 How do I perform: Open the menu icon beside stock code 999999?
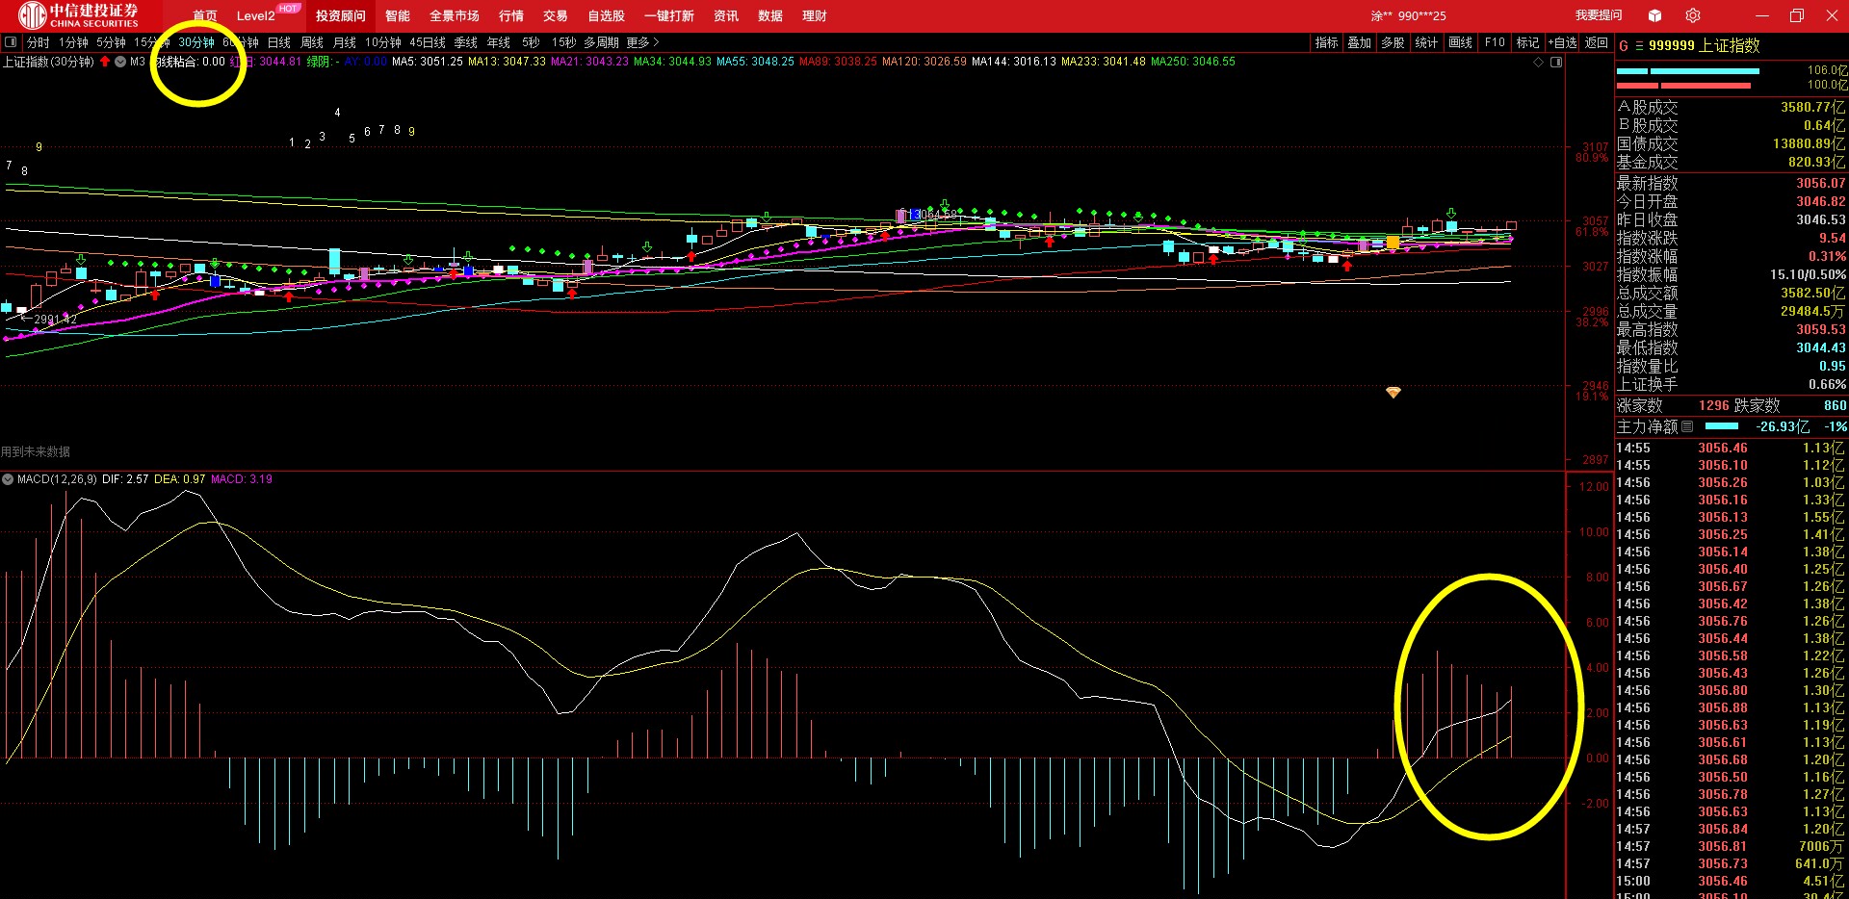(1639, 45)
